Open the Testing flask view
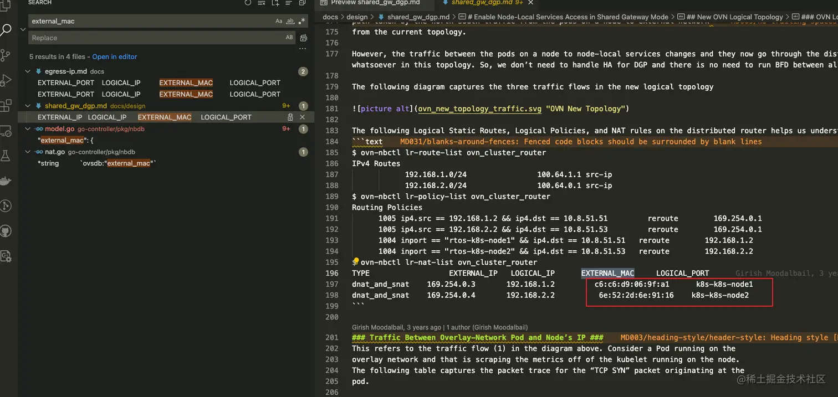 [x=6, y=156]
